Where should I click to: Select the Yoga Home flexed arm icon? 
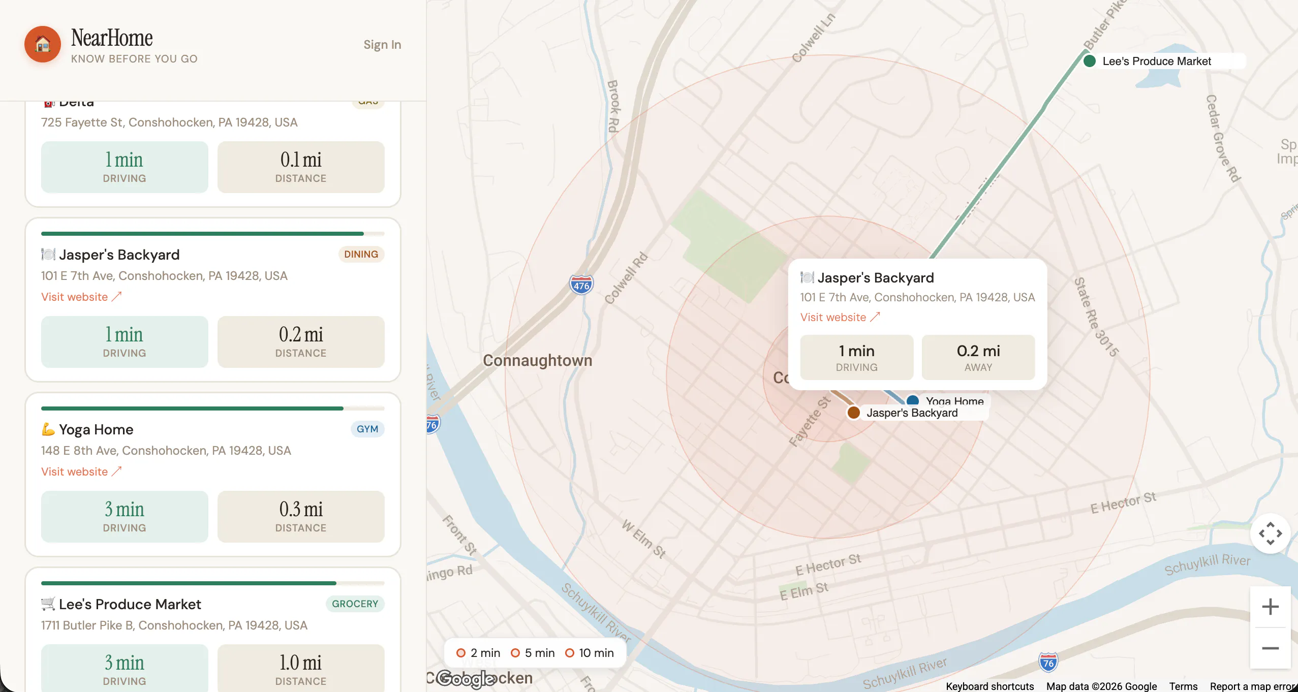pyautogui.click(x=48, y=429)
